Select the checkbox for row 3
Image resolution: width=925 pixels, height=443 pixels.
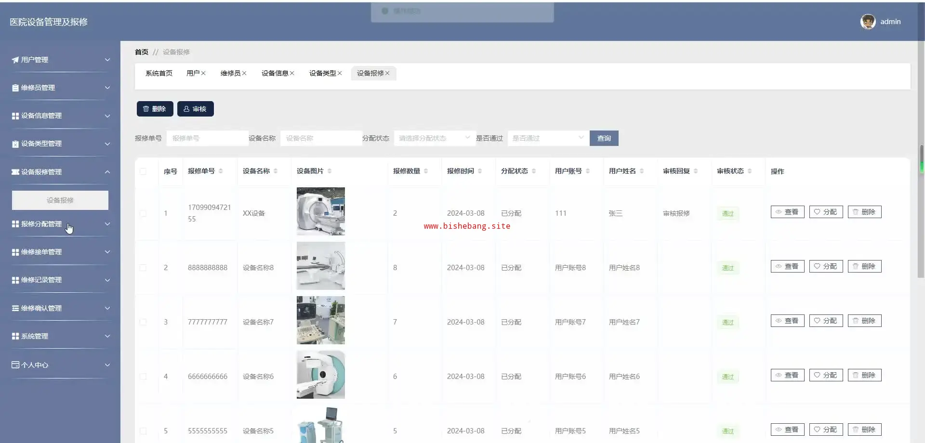coord(143,322)
